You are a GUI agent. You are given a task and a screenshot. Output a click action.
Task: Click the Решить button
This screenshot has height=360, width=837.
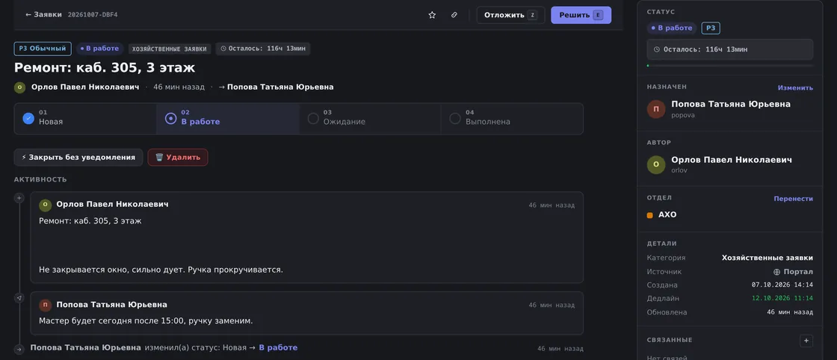pyautogui.click(x=581, y=15)
